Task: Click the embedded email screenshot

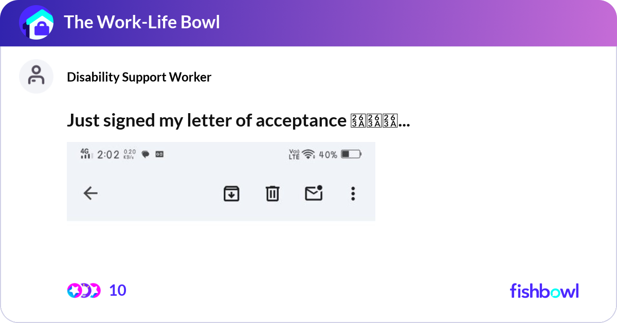Action: [x=221, y=181]
